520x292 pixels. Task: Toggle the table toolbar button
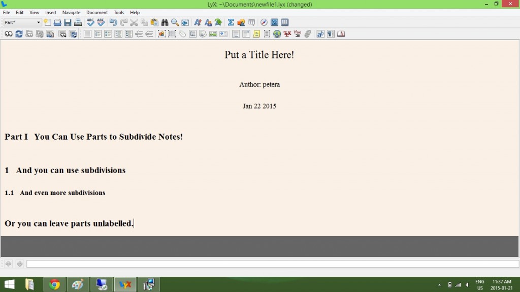point(285,22)
